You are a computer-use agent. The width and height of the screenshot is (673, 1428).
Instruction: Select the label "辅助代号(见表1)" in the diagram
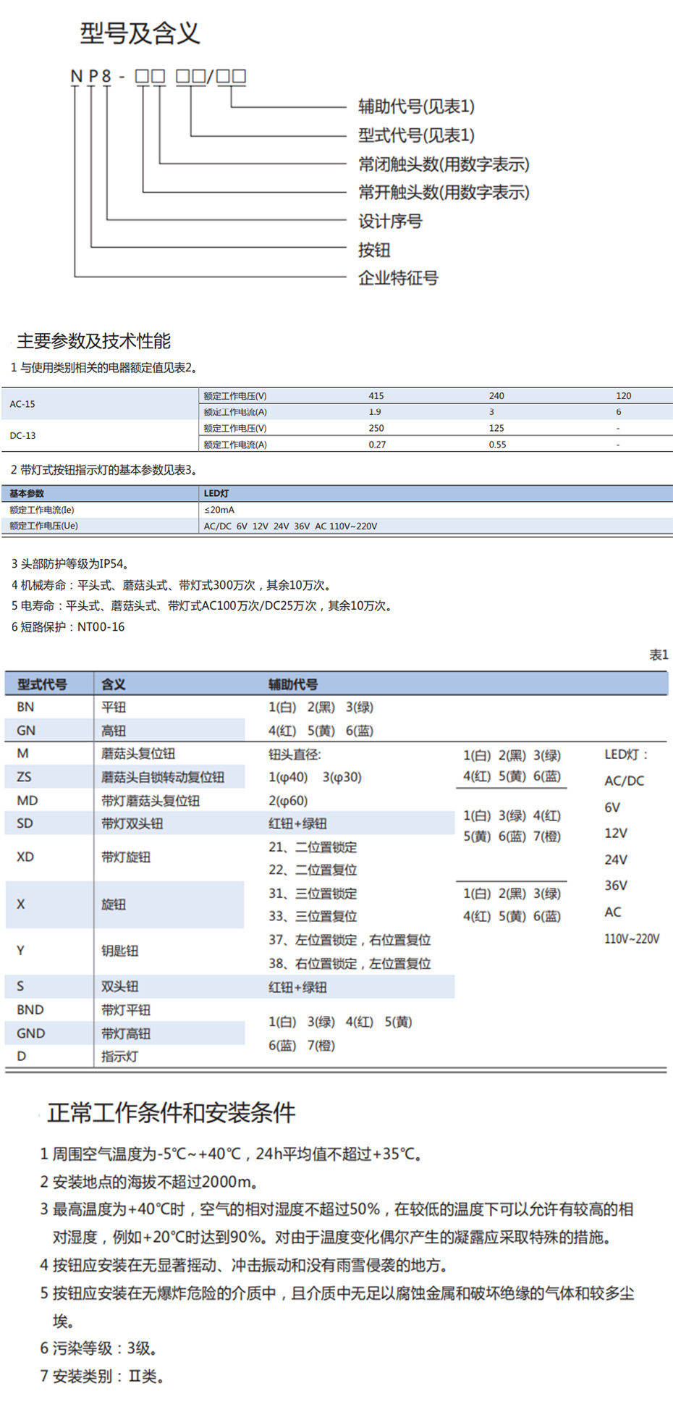[x=416, y=106]
